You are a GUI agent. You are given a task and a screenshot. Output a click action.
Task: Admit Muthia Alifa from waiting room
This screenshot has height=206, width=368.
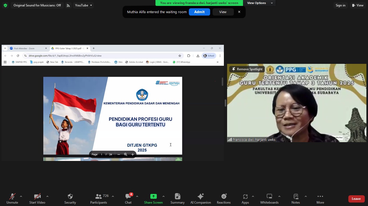click(199, 12)
